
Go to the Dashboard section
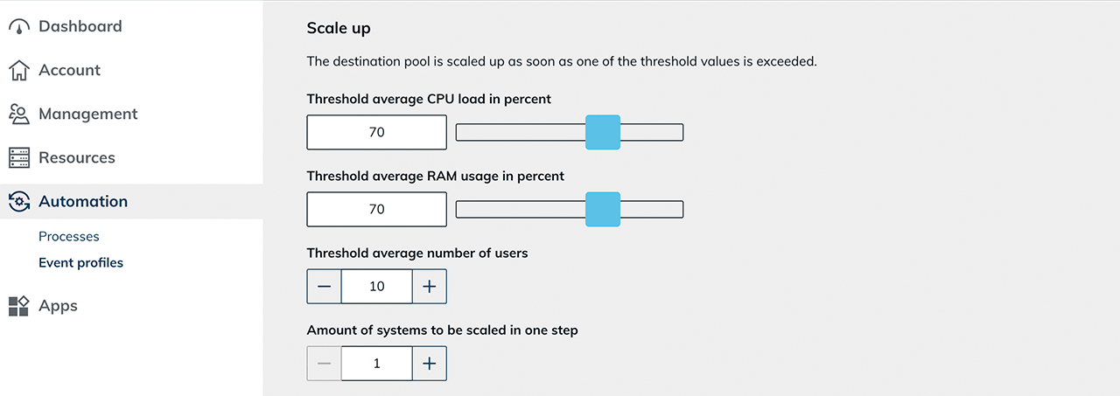pos(80,27)
